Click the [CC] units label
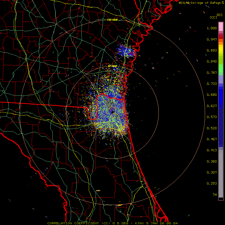 pos(213,17)
